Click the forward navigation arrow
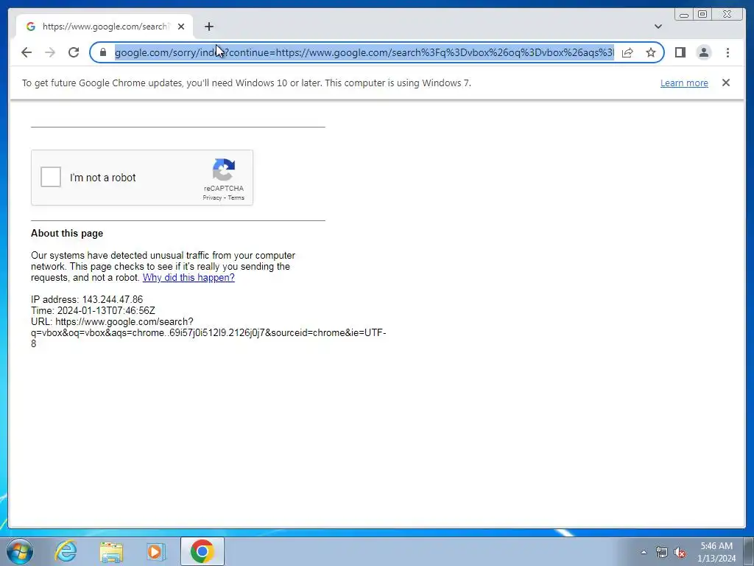 (50, 52)
